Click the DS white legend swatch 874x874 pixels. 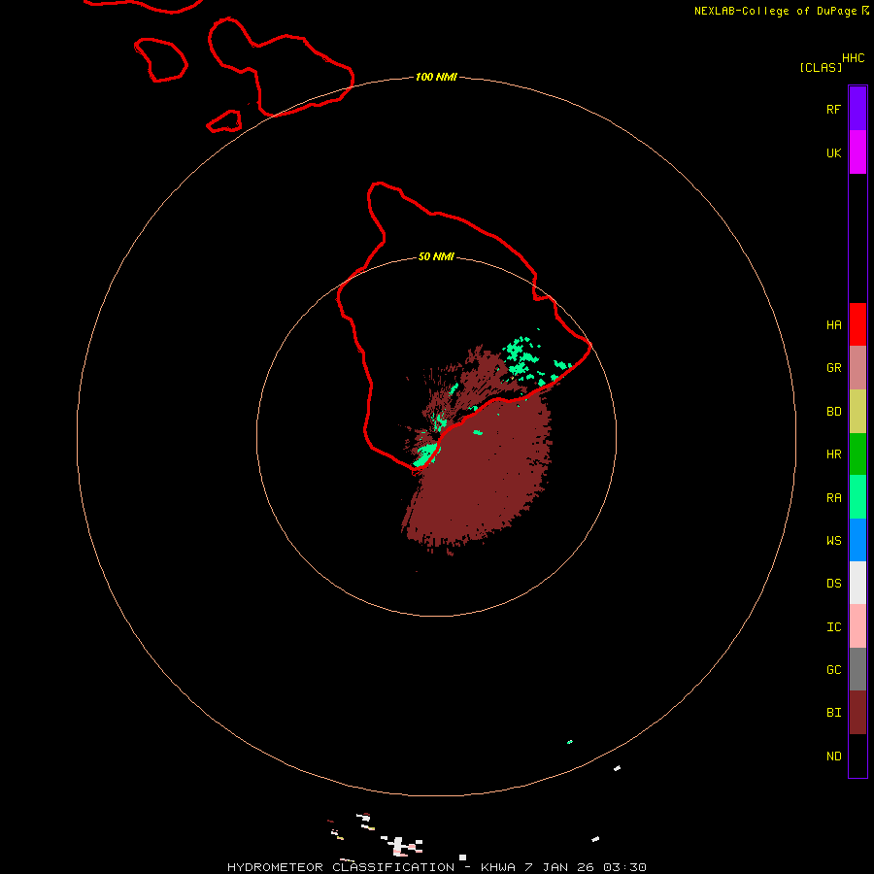point(857,583)
